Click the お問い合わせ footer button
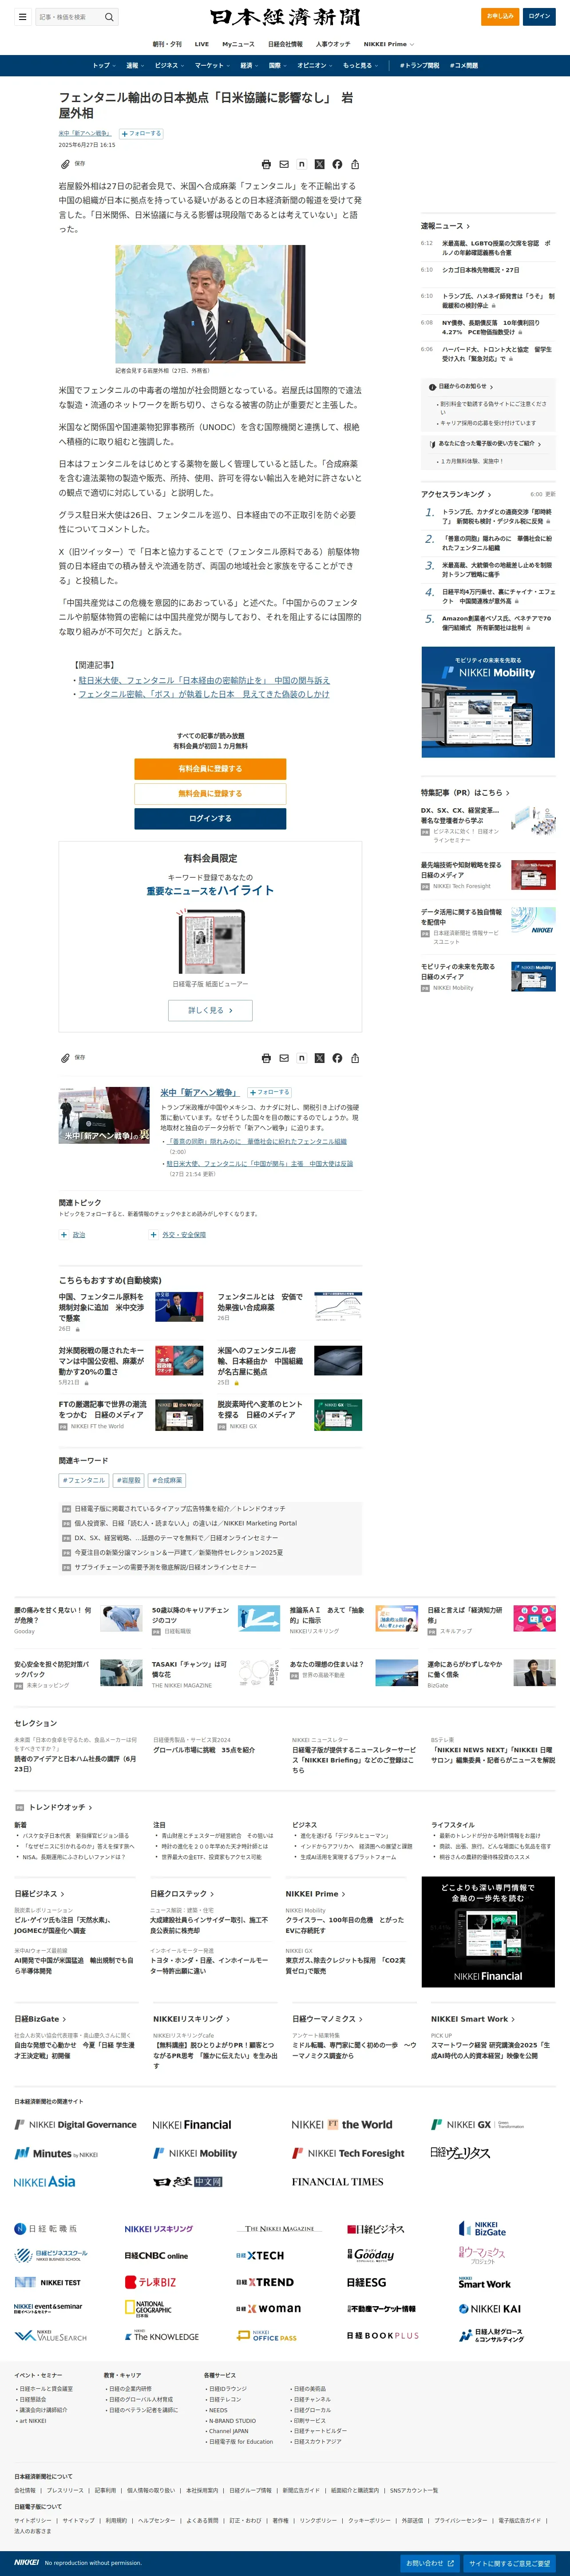This screenshot has width=570, height=2576. tap(430, 2563)
